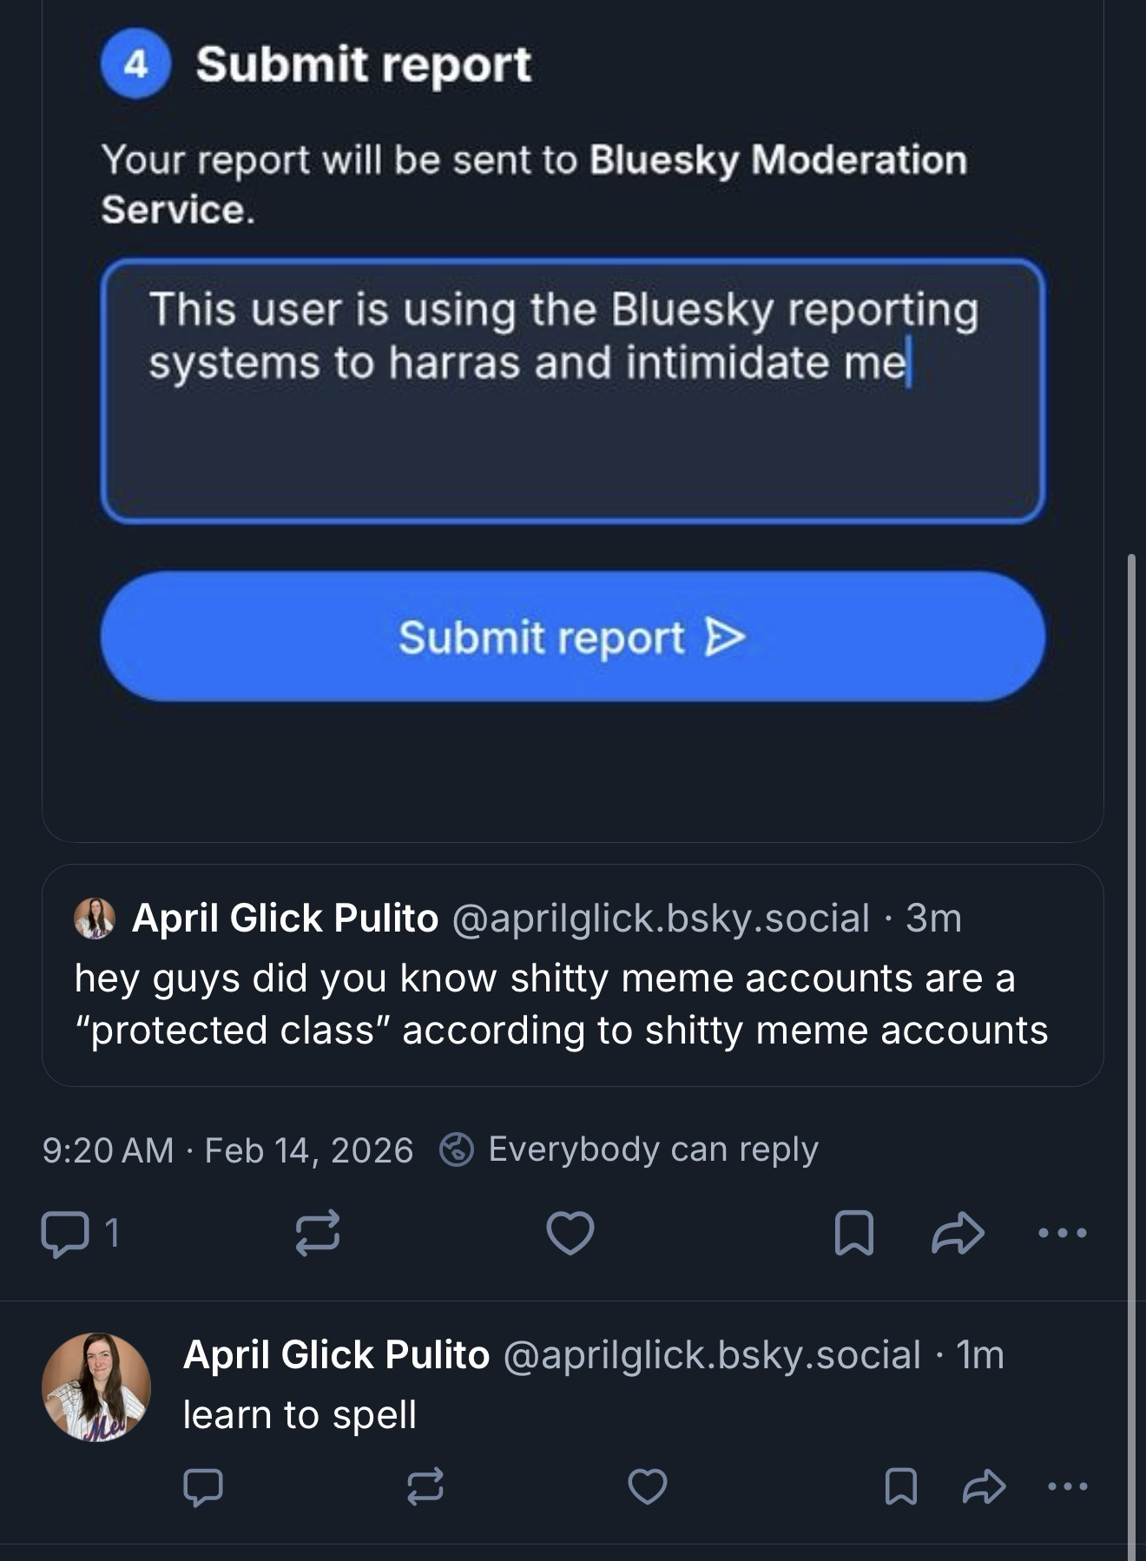Bookmark the main post
The height and width of the screenshot is (1561, 1146).
853,1233
